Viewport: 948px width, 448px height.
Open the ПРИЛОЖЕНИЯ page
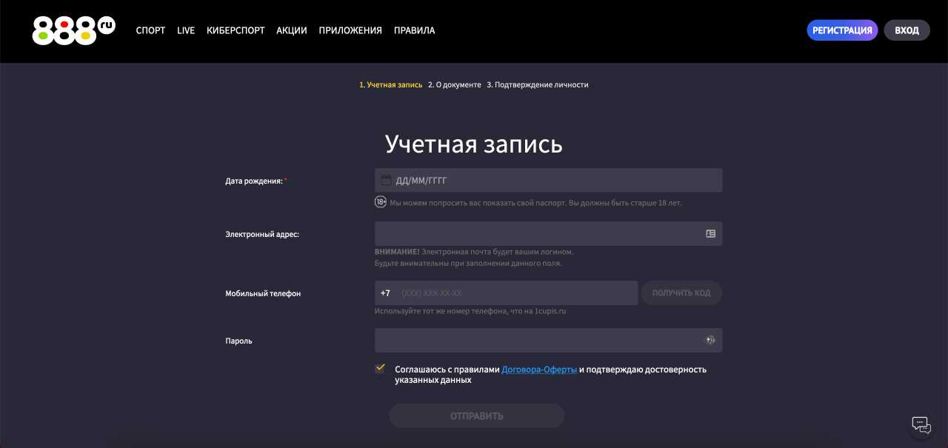click(x=350, y=30)
